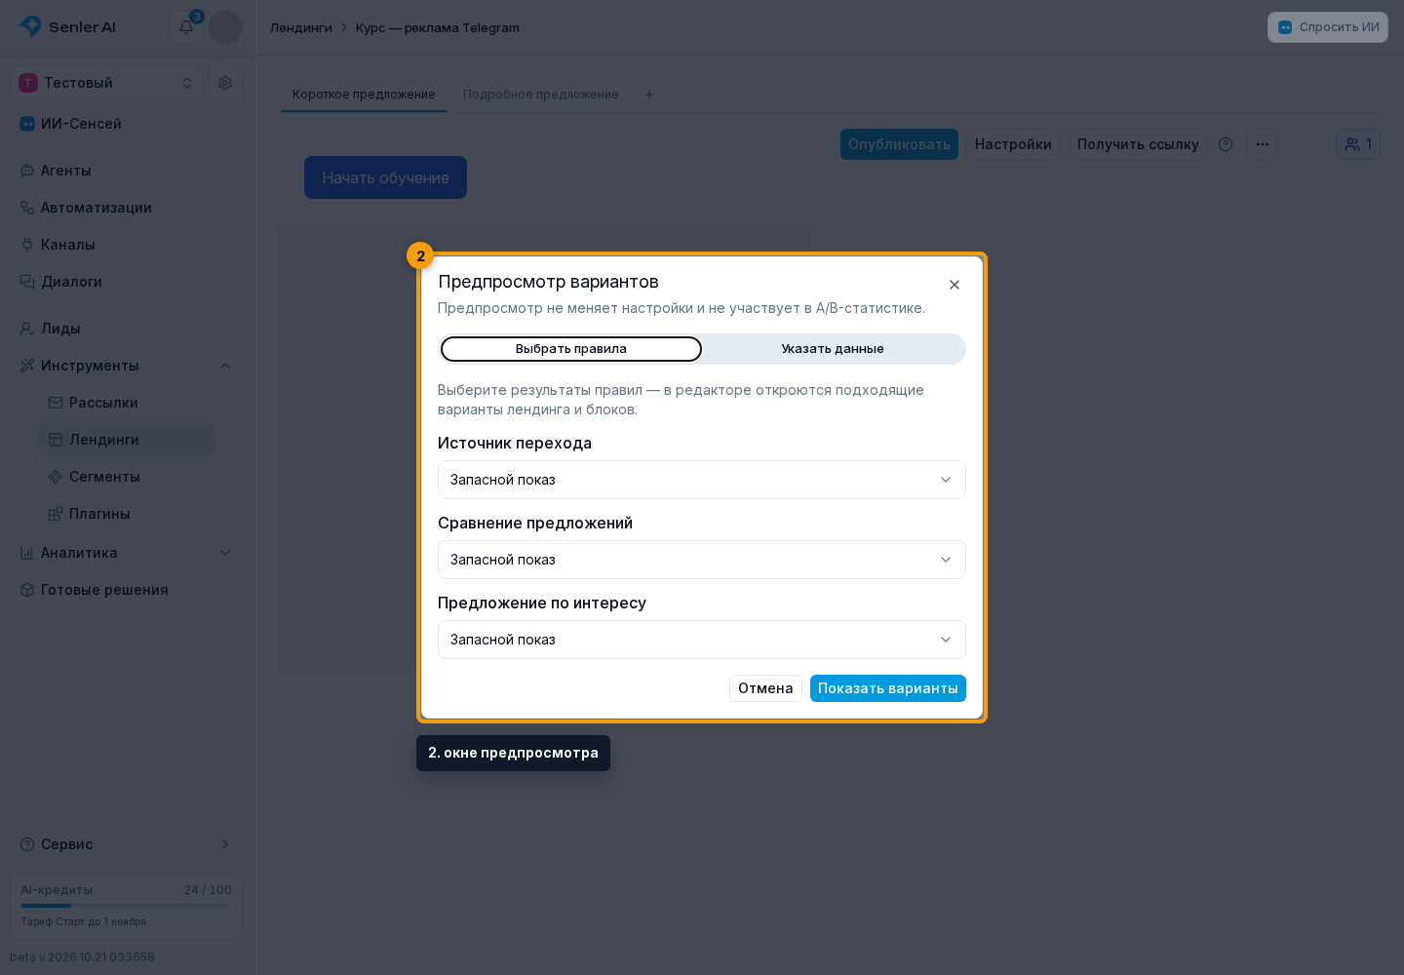This screenshot has width=1404, height=975.
Task: Click Лендинги breadcrumb link
Action: [x=301, y=27]
